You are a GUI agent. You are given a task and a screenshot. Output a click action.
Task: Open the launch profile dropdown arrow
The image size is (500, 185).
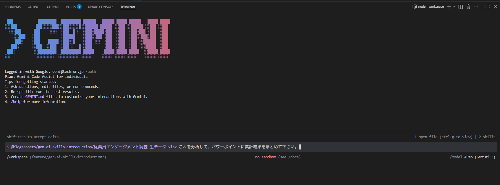(454, 7)
